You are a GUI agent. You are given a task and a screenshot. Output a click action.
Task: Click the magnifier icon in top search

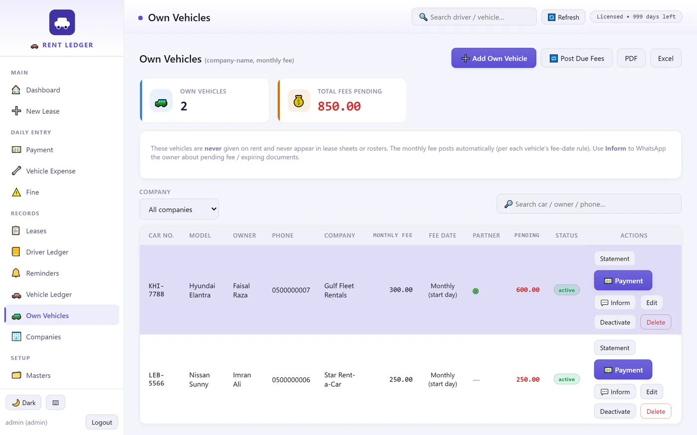coord(423,17)
